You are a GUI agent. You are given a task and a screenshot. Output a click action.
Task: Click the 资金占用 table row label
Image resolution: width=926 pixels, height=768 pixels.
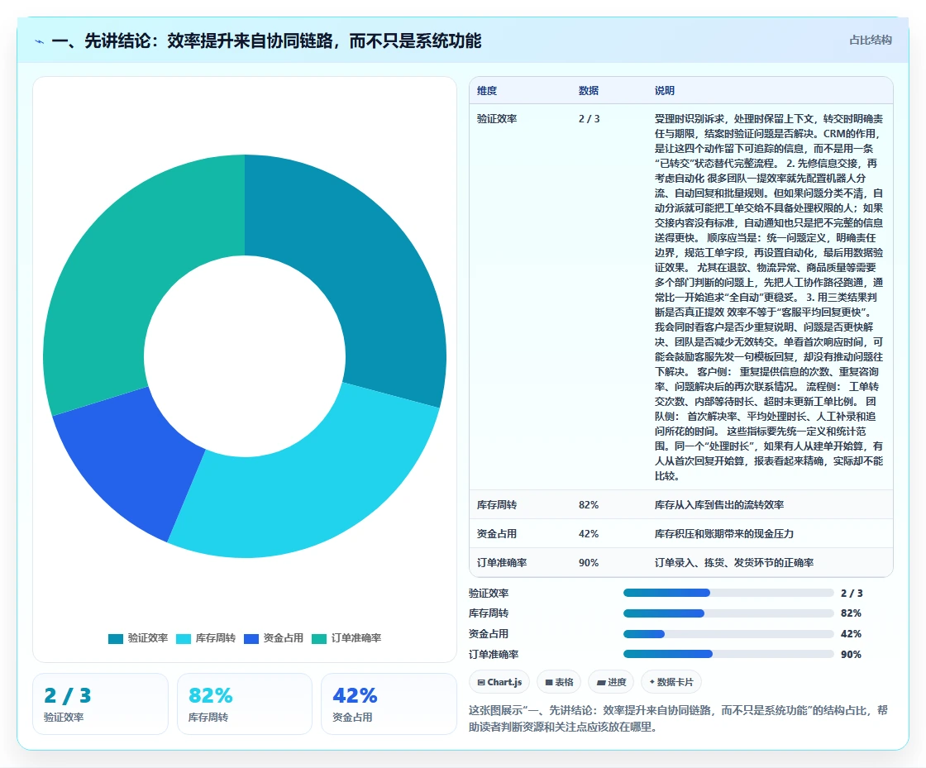click(x=497, y=534)
